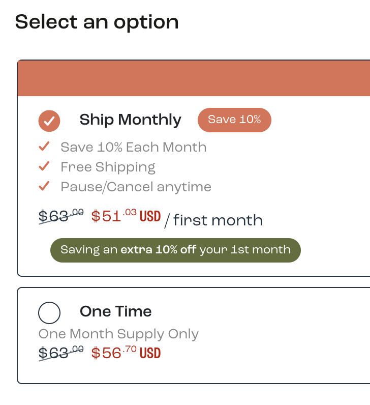This screenshot has width=370, height=405.
Task: Select the One Time radio option
Action: [x=49, y=313]
